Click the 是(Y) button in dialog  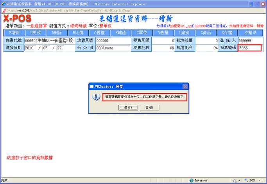pyautogui.click(x=126, y=107)
